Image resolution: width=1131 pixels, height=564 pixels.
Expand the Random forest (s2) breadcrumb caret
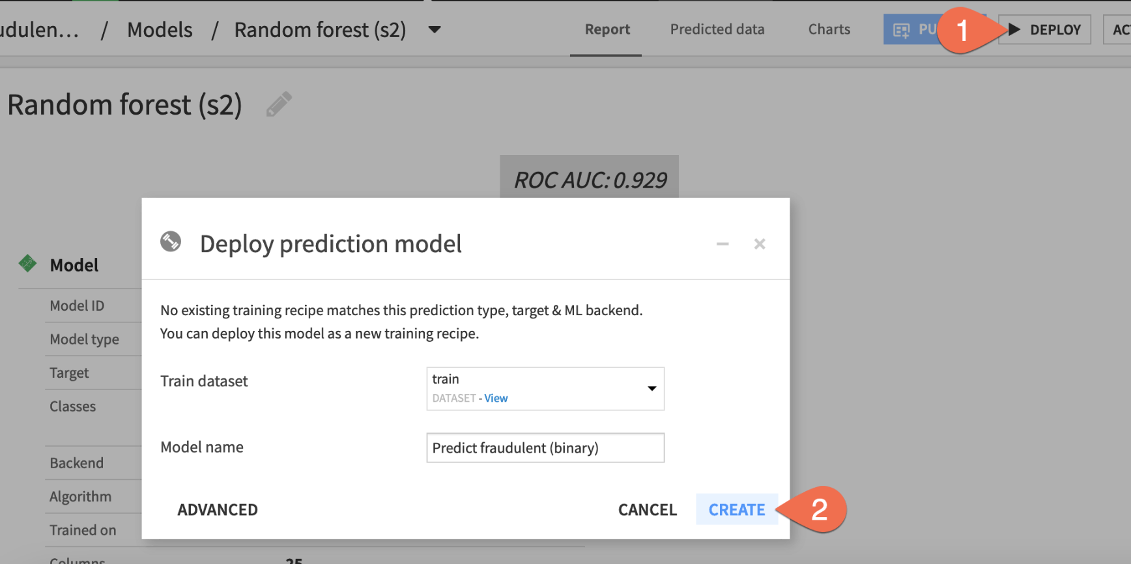435,29
